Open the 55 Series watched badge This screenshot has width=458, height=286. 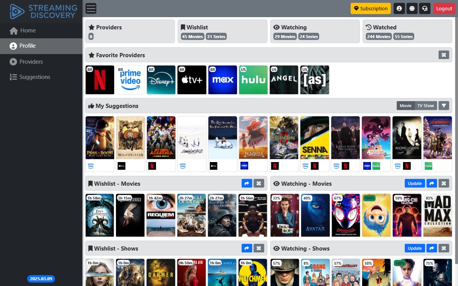click(404, 37)
